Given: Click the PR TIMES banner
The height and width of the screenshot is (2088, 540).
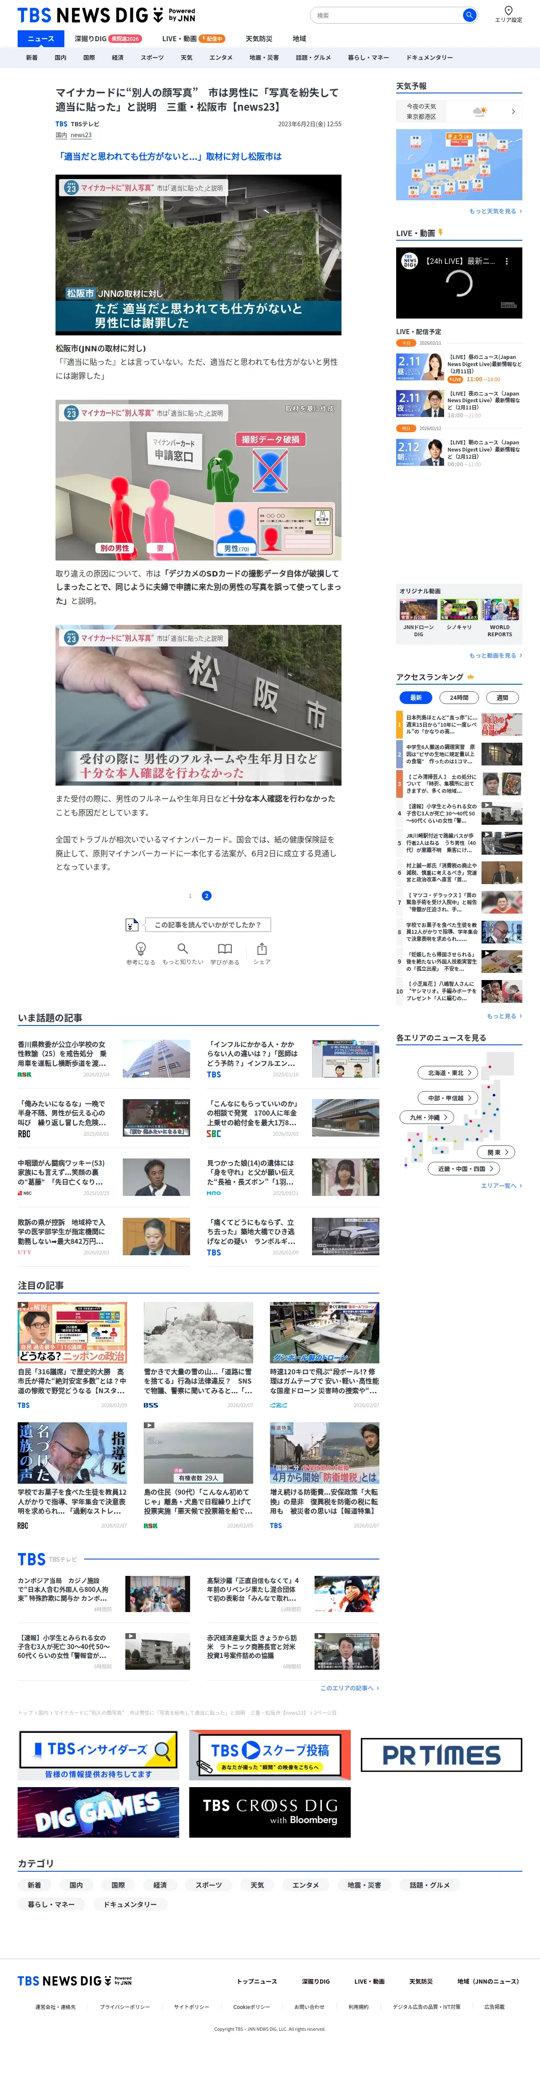Looking at the screenshot, I should point(441,1755).
